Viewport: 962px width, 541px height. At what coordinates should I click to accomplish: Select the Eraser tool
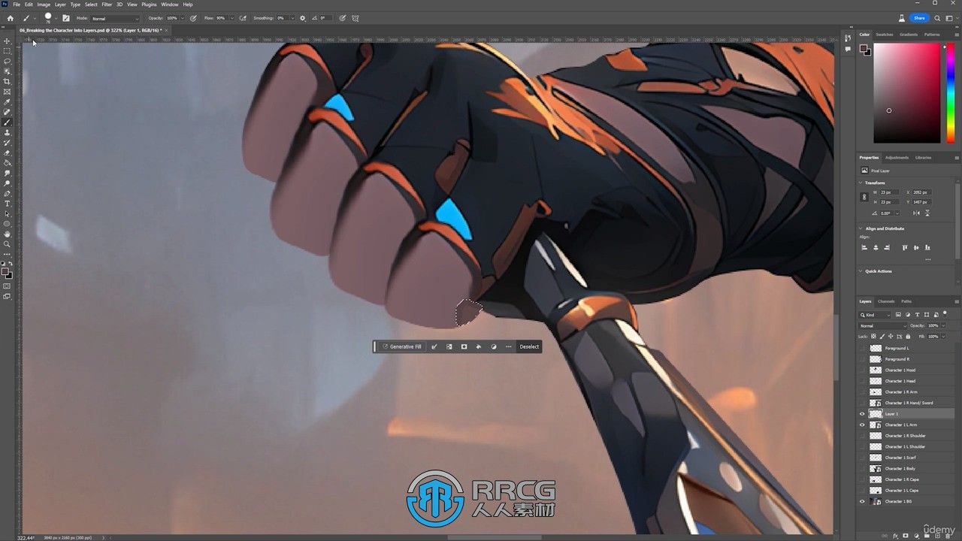coord(8,153)
